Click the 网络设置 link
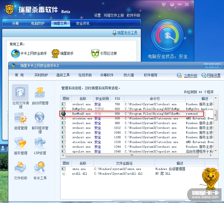The image size is (224, 203). coord(214,75)
